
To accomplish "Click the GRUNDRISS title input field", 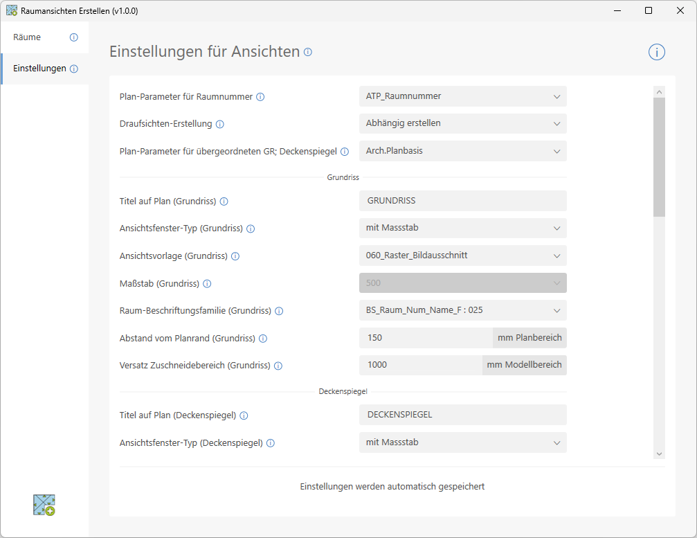I will pos(462,201).
